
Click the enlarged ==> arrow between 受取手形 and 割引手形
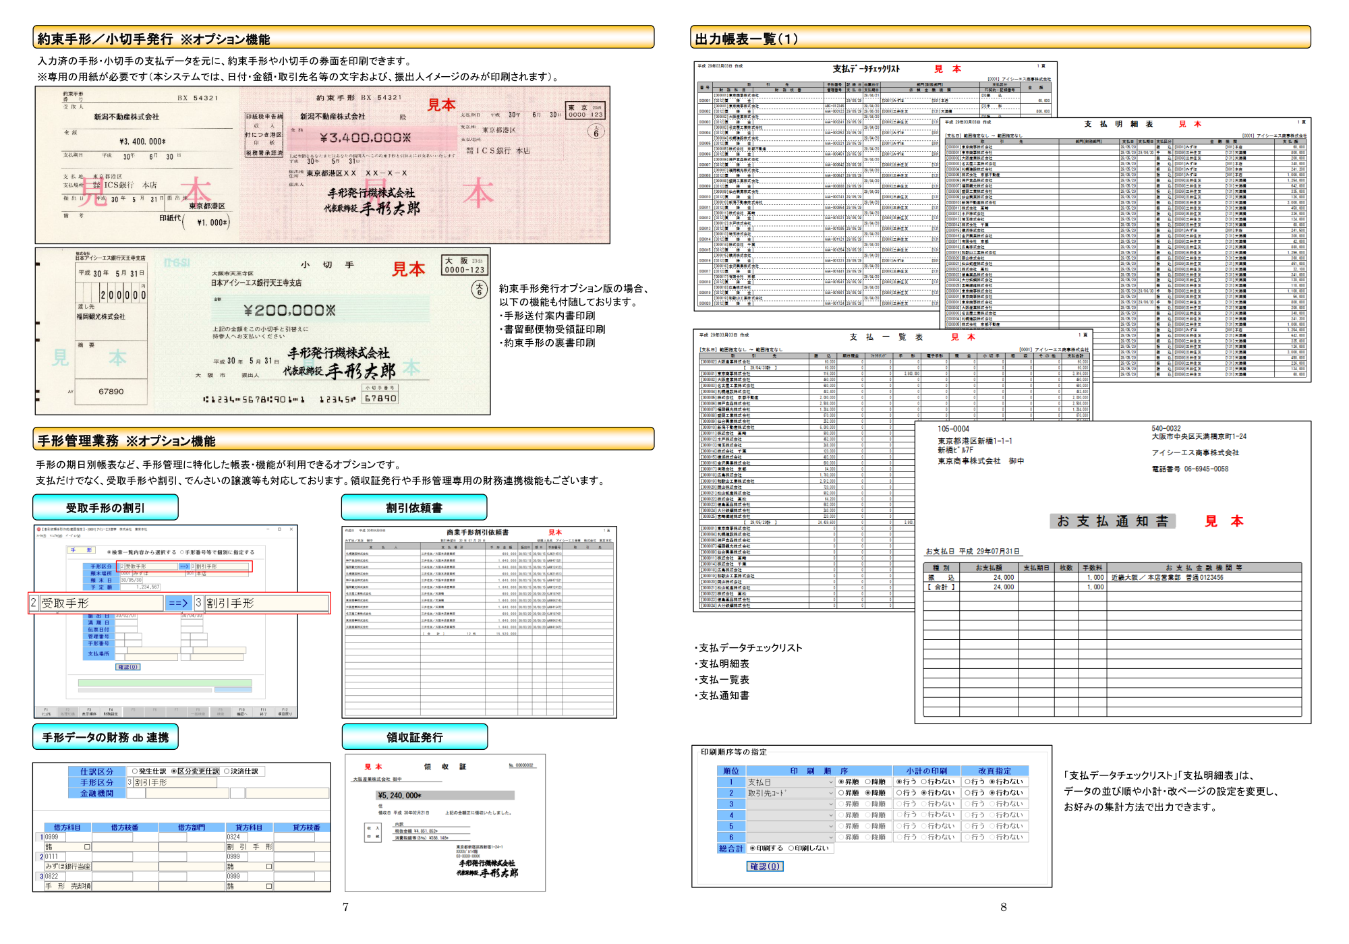pos(178,603)
